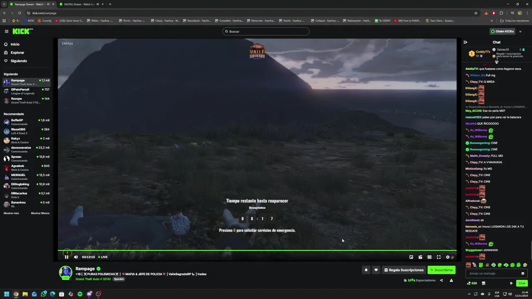Open the browser tab search dropdown

[4, 4]
